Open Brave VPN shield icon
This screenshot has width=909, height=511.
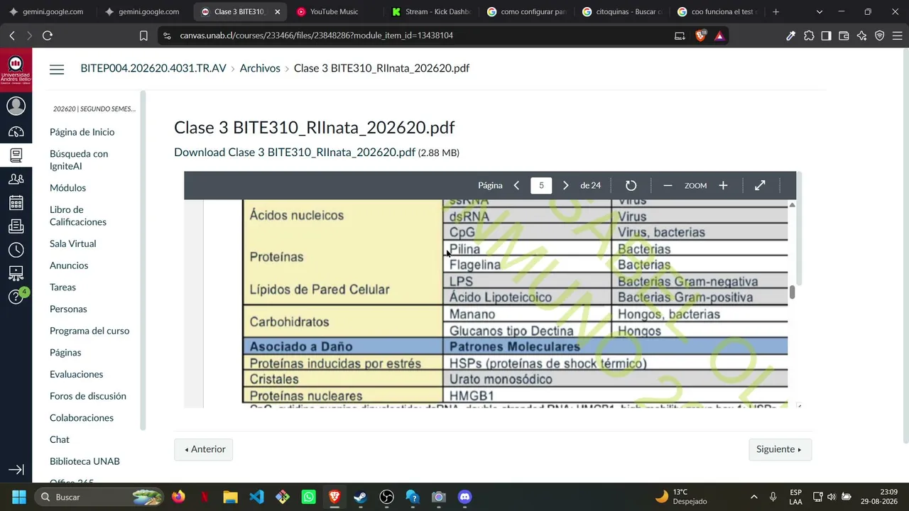[x=879, y=35]
